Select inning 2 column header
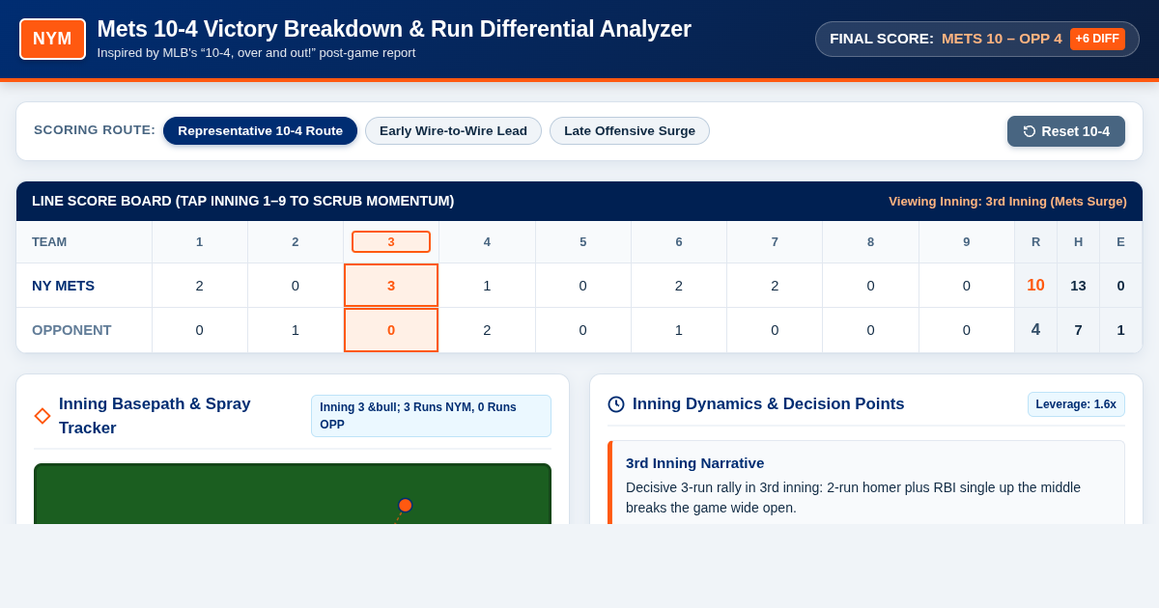The image size is (1159, 608). coord(296,242)
